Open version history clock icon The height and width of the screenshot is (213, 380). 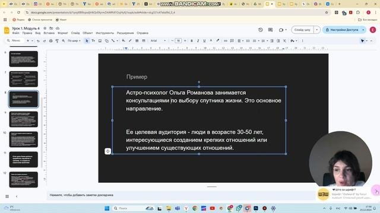(261, 30)
